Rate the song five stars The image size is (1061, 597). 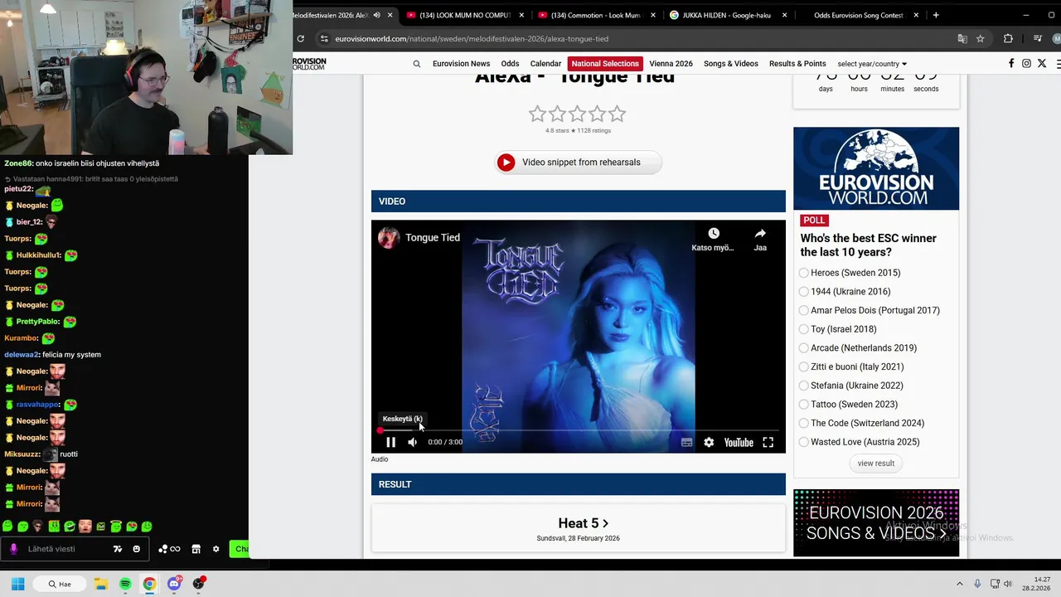[x=617, y=114]
